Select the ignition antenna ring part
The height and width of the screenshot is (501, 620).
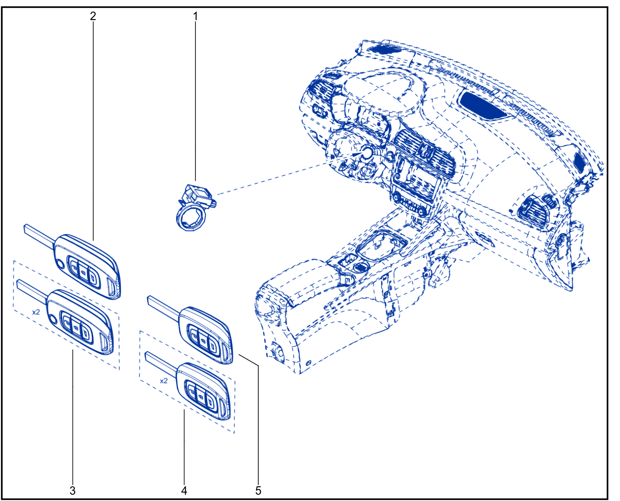[x=195, y=208]
